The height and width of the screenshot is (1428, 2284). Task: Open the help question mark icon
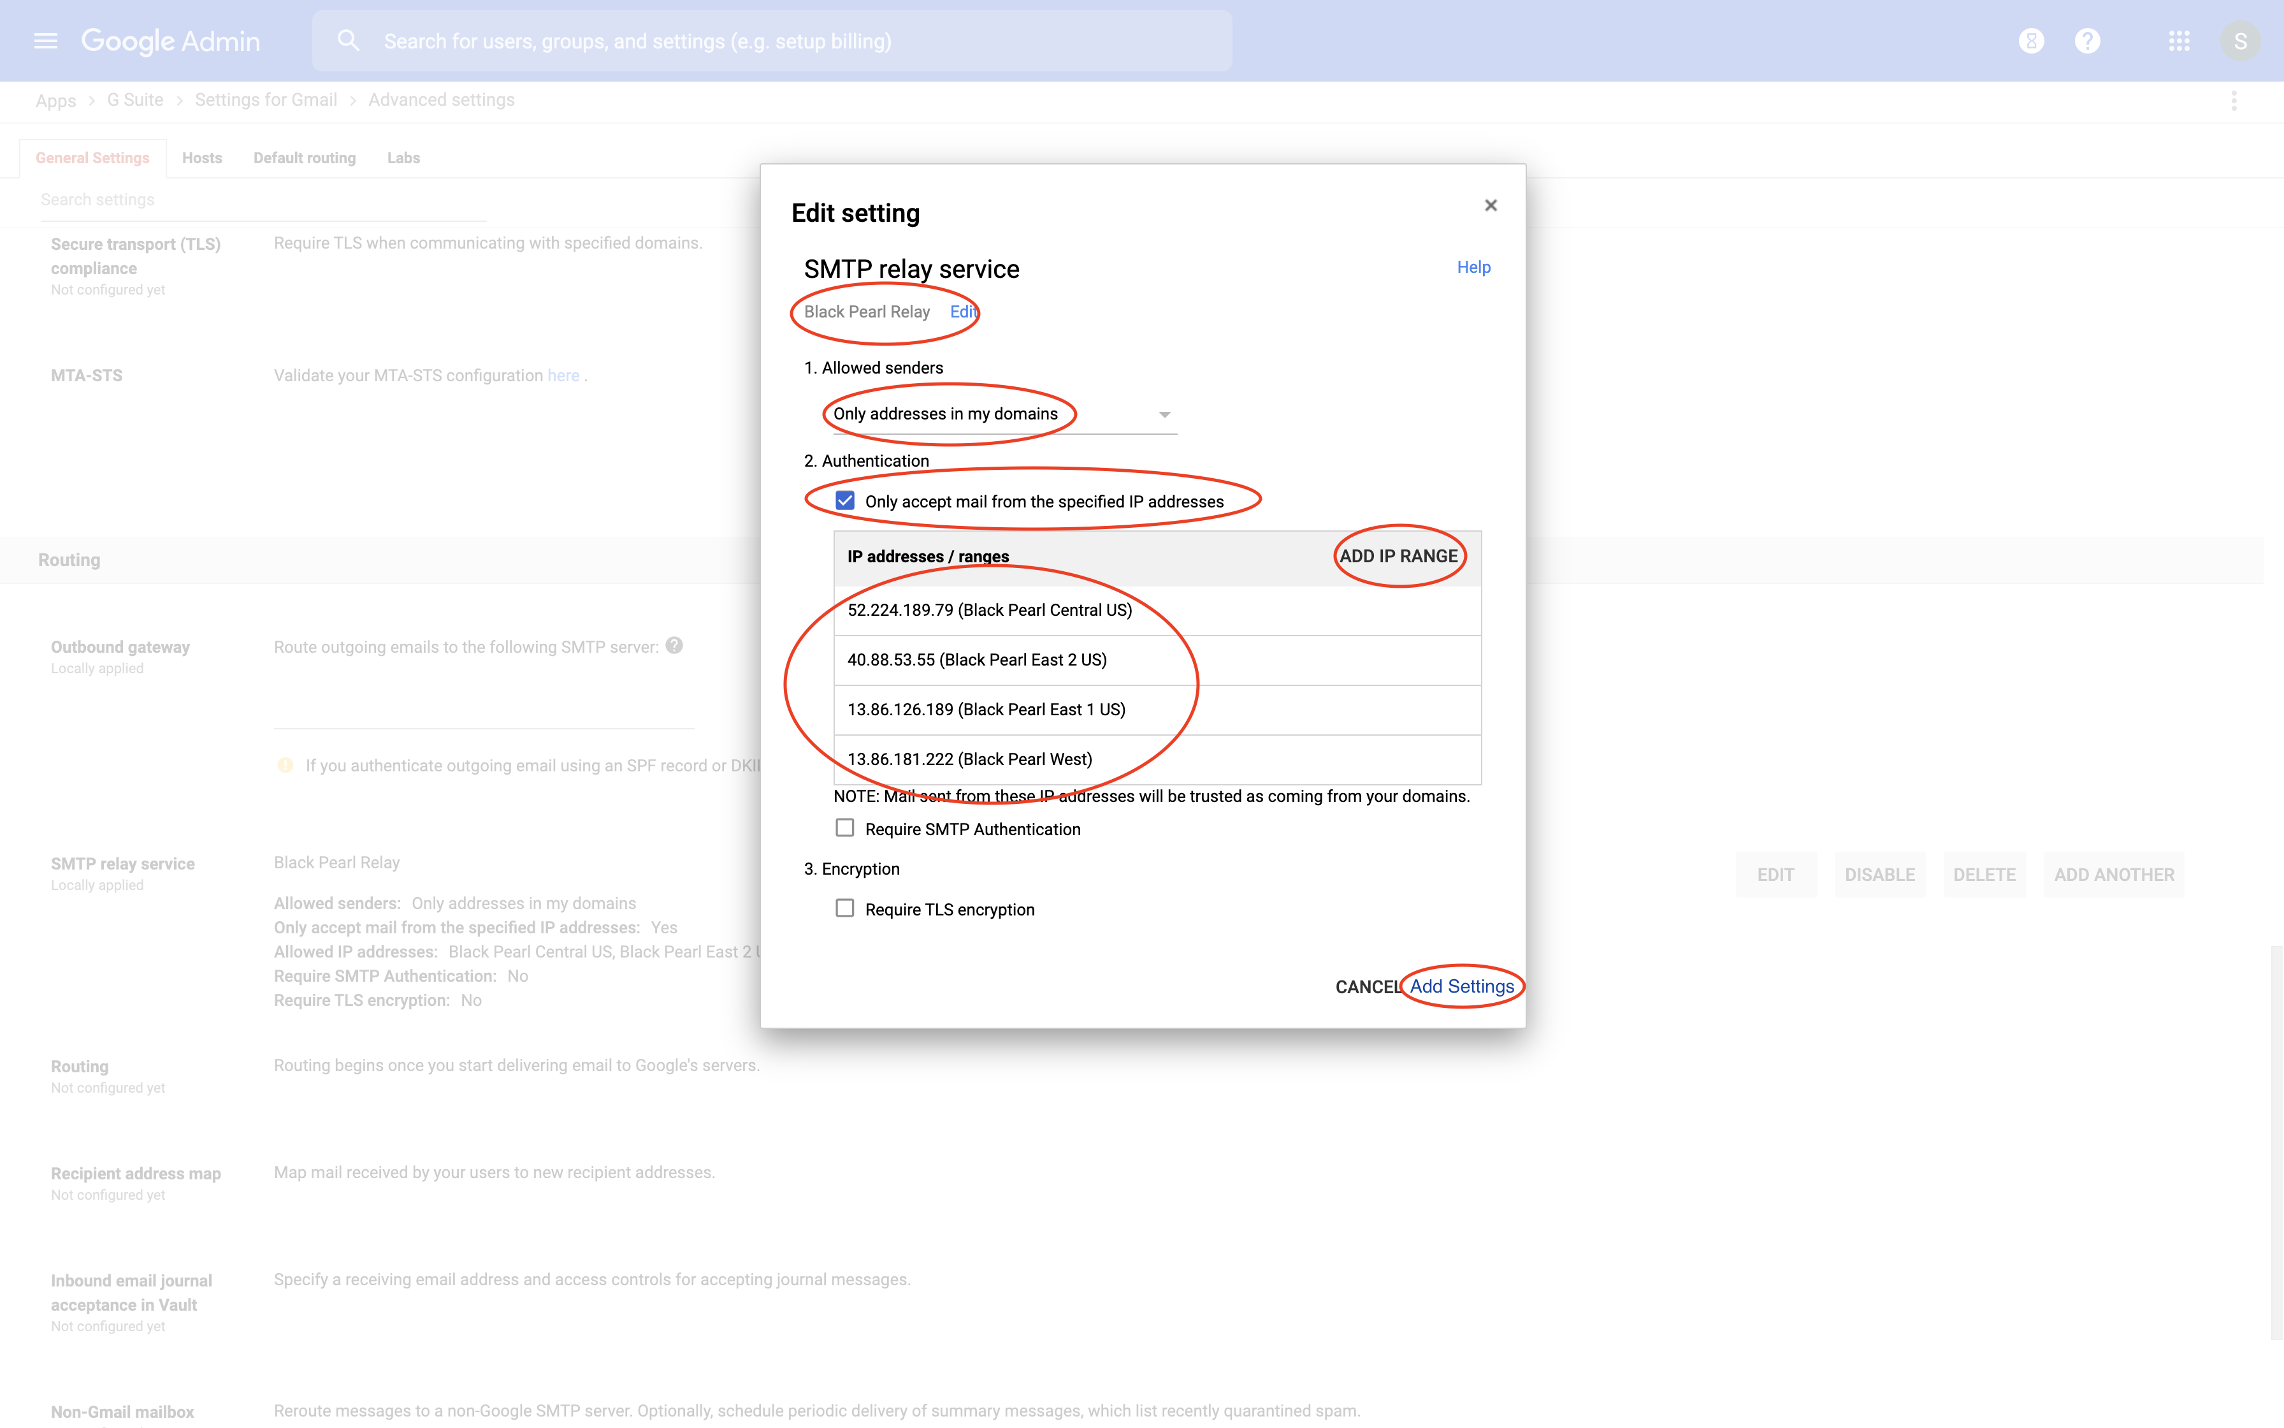[2086, 41]
